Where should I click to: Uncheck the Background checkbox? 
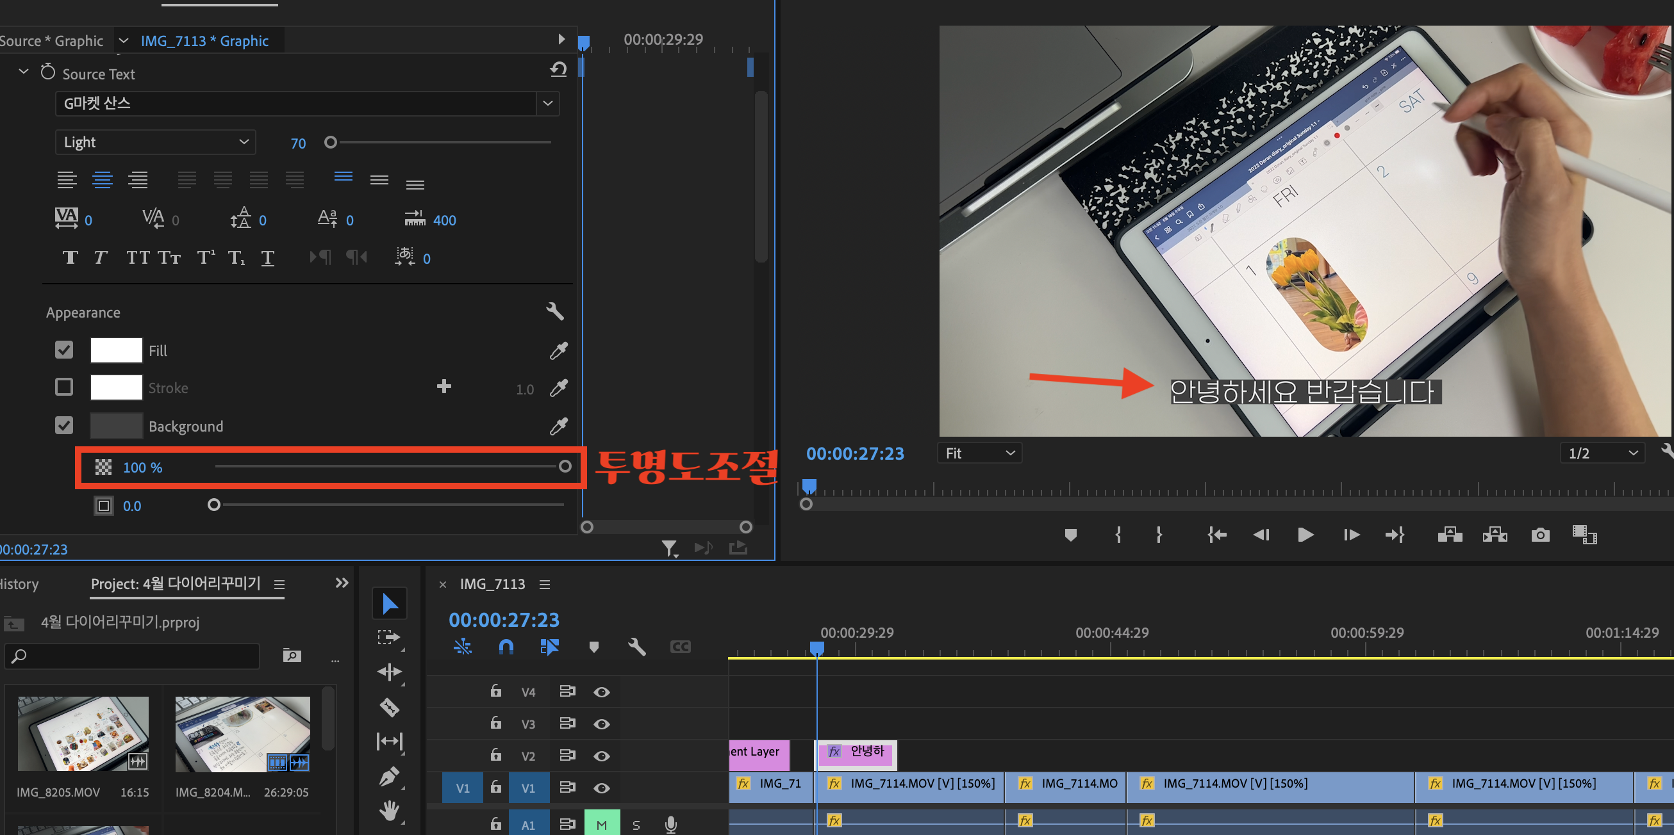pos(63,426)
